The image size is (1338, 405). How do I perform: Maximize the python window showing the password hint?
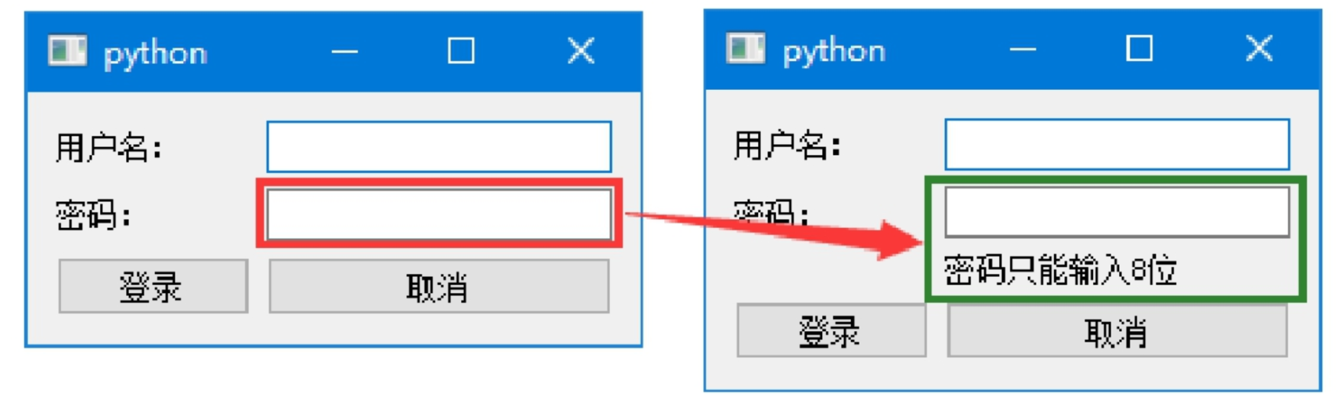coord(1139,48)
